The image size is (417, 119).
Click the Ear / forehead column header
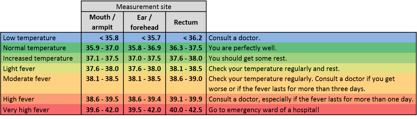[x=144, y=22]
